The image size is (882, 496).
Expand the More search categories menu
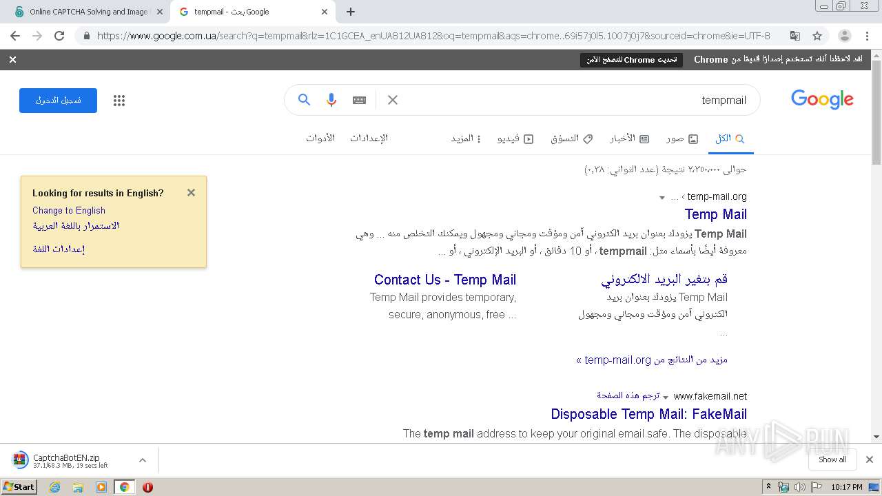click(x=466, y=138)
